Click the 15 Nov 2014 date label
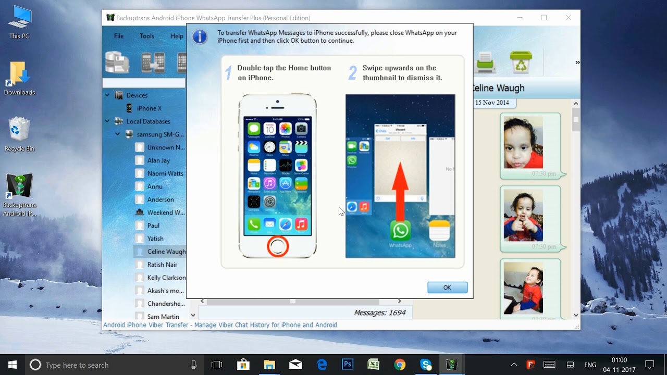The image size is (667, 375). tap(492, 103)
